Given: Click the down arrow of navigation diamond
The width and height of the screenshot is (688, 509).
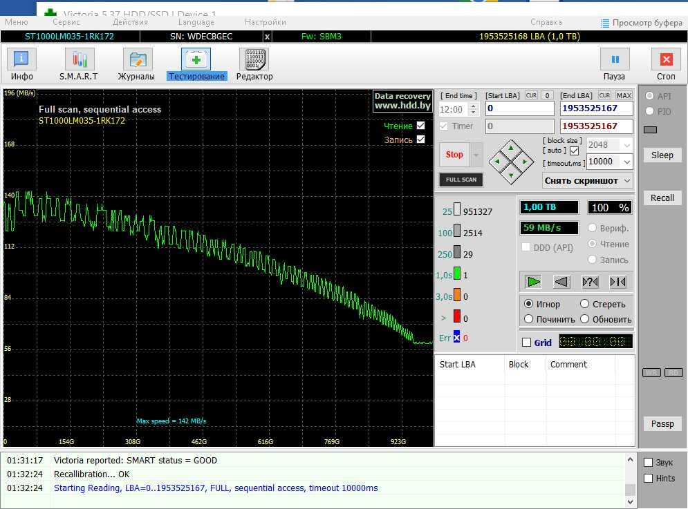Looking at the screenshot, I should coord(511,175).
